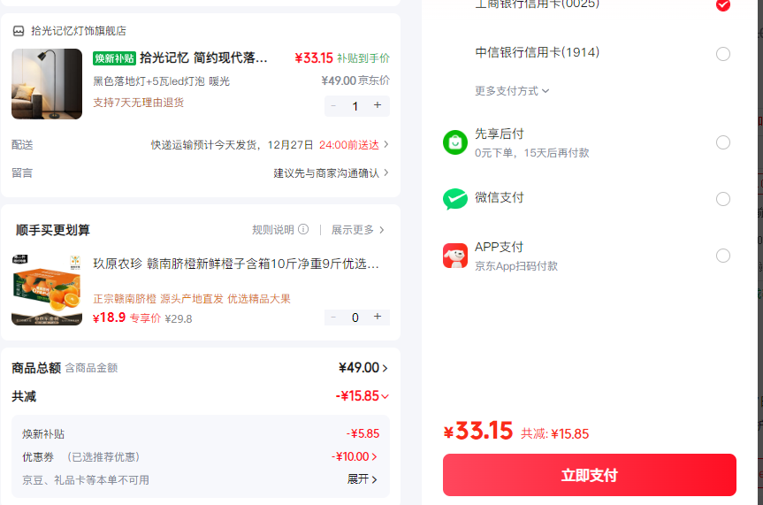Open the floor lamp product thumbnail
The image size is (763, 505).
(47, 84)
